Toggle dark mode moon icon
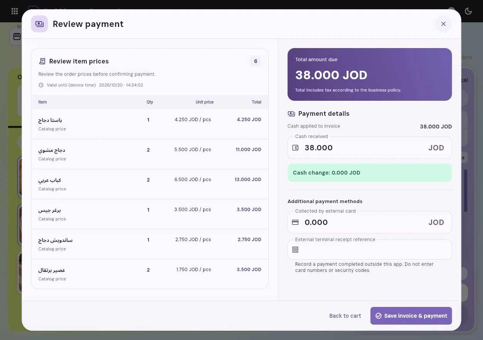Screen dimensions: 483x340 (468, 11)
